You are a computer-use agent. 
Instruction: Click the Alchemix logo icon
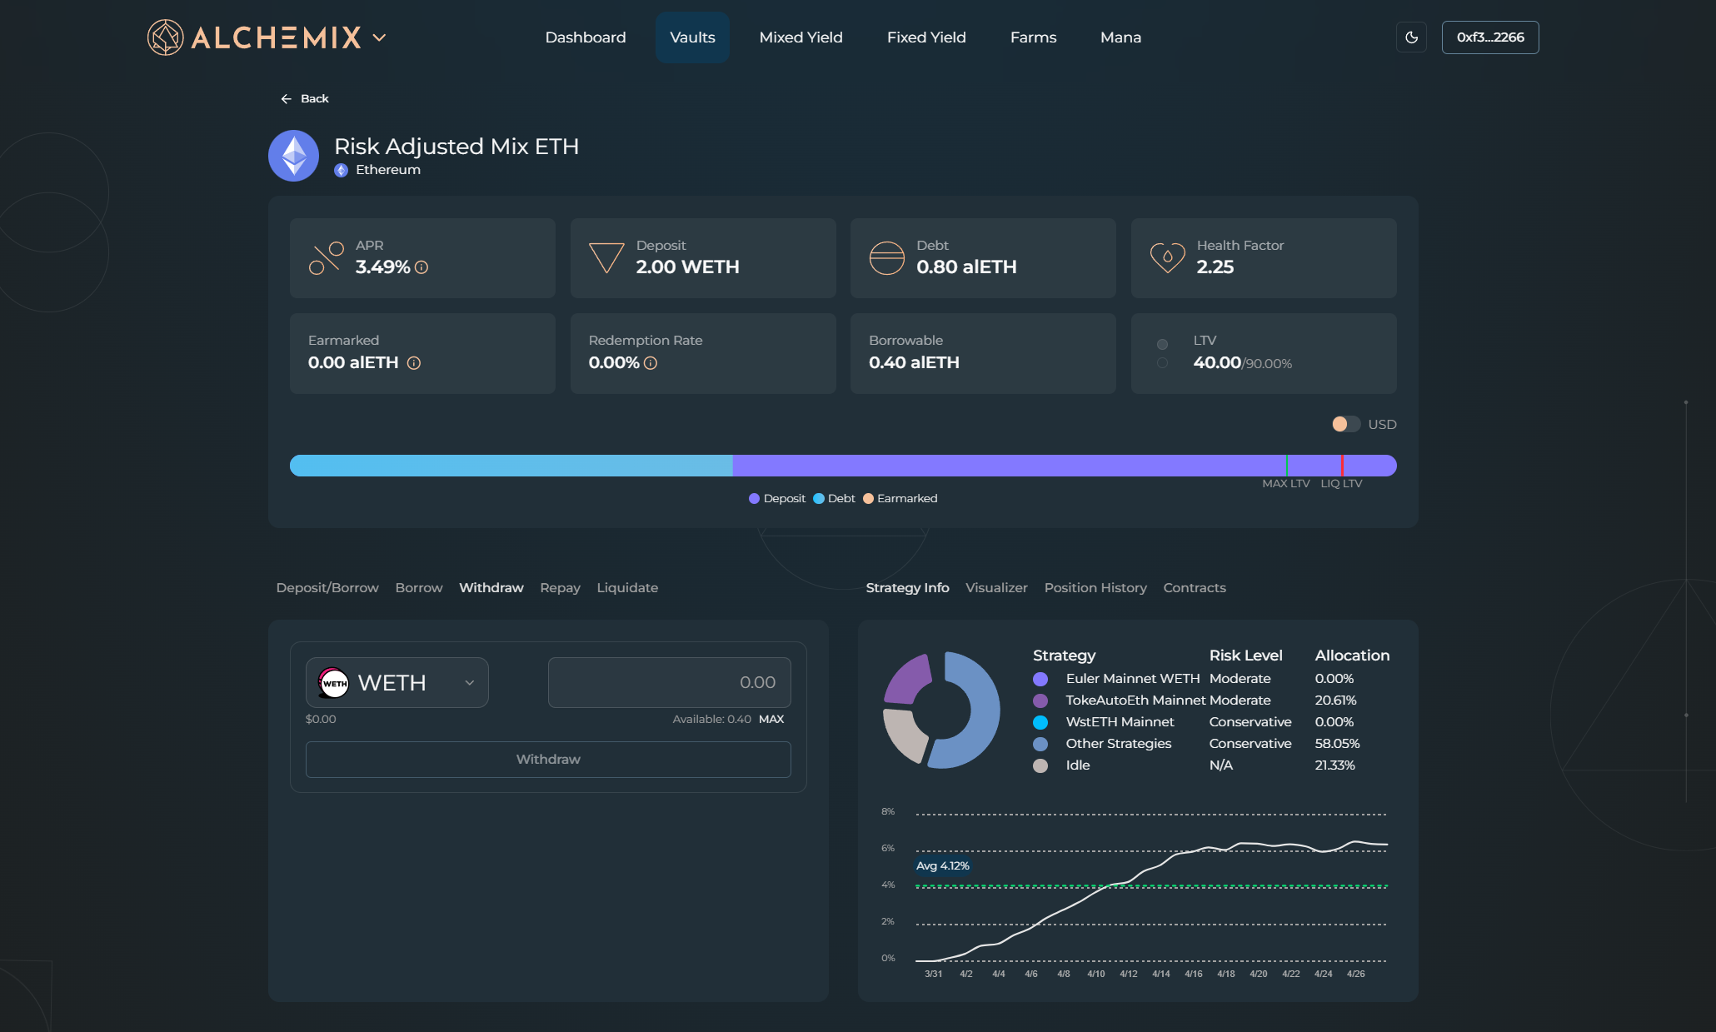pos(165,37)
